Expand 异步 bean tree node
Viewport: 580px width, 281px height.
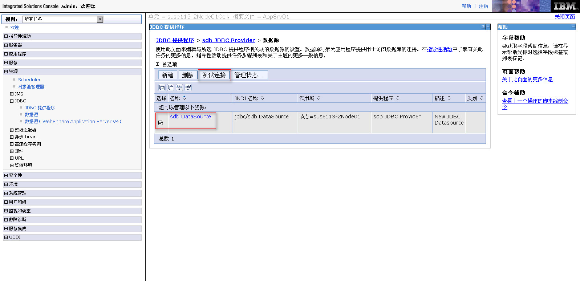tap(12, 137)
